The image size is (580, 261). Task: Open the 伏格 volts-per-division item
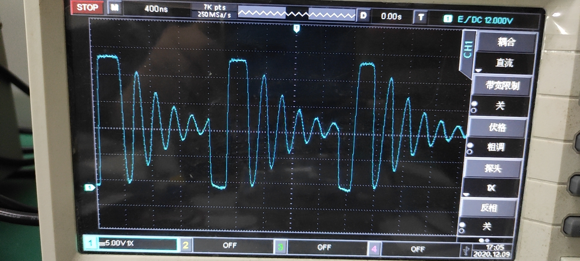click(x=497, y=128)
